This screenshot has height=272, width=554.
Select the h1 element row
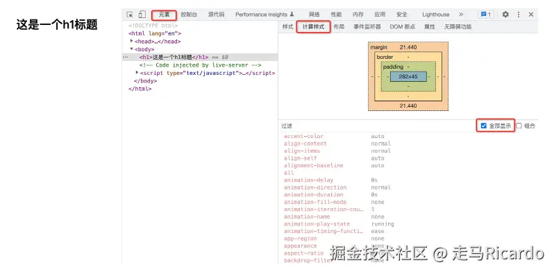point(200,57)
